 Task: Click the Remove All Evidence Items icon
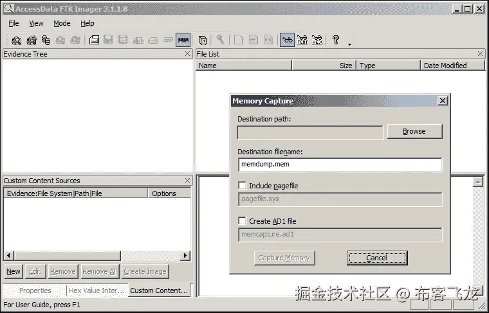(x=75, y=40)
